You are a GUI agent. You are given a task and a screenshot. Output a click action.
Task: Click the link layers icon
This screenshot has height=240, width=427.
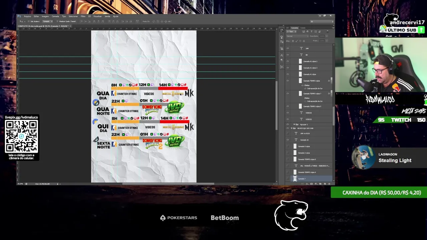click(x=302, y=184)
